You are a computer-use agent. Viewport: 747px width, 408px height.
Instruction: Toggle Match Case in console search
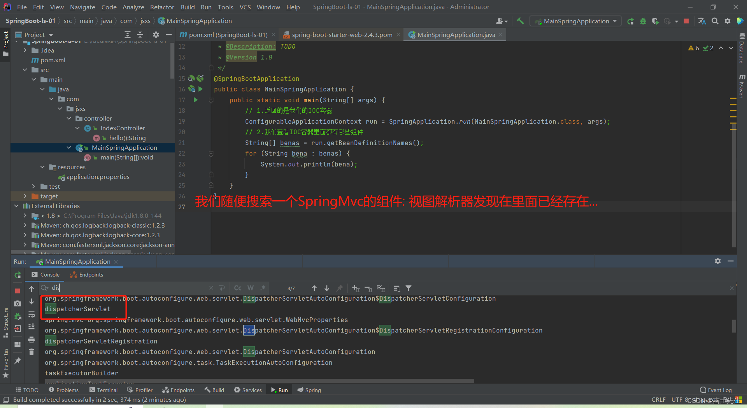click(238, 288)
